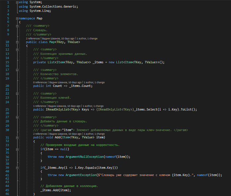Image resolution: width=231 pixels, height=196 pixels.
Task: Click the '_items' field name on line 15
Action: [x=98, y=62]
